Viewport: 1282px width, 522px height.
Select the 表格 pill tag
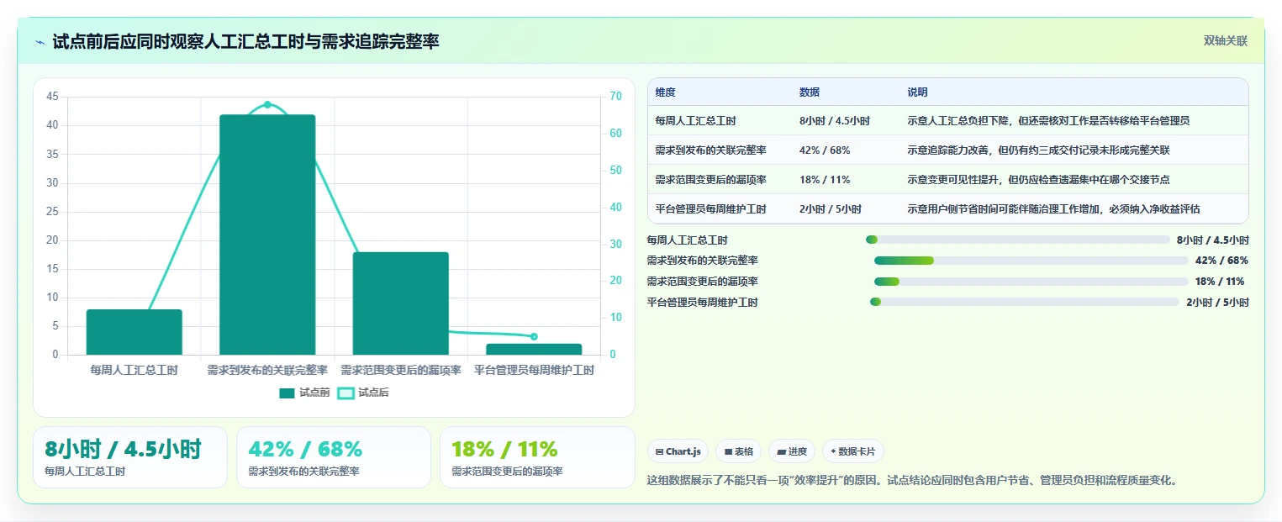coord(738,451)
